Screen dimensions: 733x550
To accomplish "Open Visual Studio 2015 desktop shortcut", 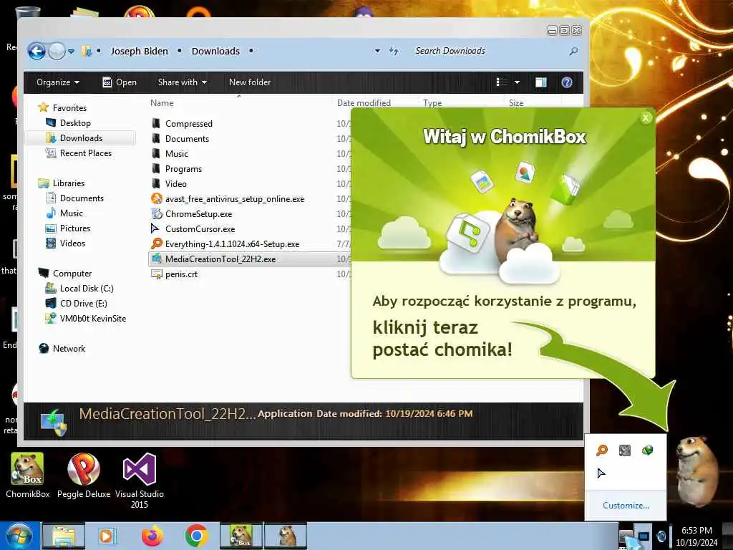I will coord(140,481).
